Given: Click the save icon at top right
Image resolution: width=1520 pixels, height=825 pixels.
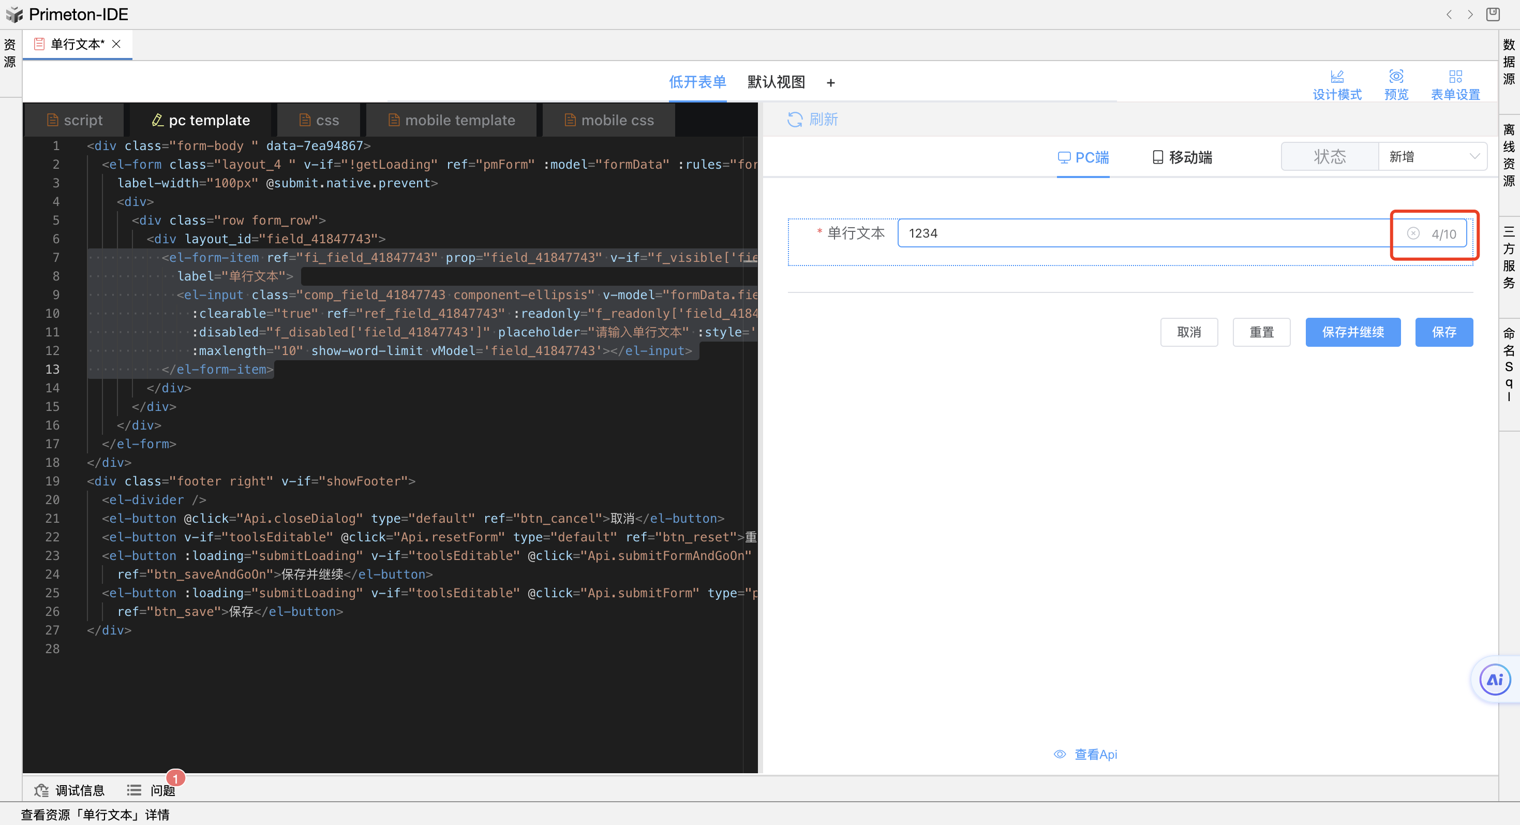Looking at the screenshot, I should pos(1492,14).
